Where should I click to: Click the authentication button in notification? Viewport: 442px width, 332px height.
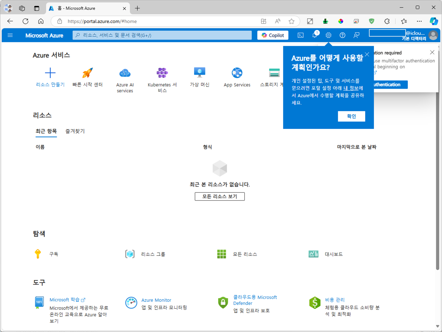(391, 85)
